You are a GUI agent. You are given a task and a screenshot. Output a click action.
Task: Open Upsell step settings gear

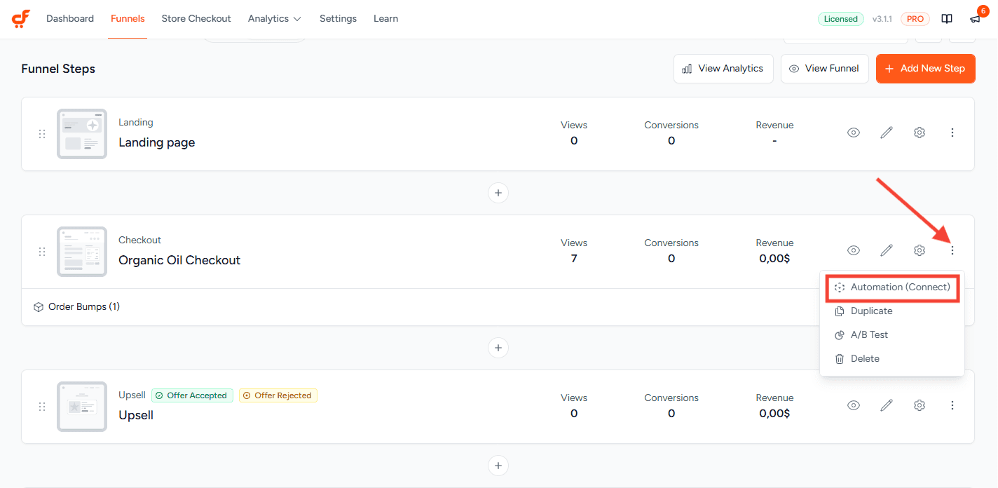point(920,405)
